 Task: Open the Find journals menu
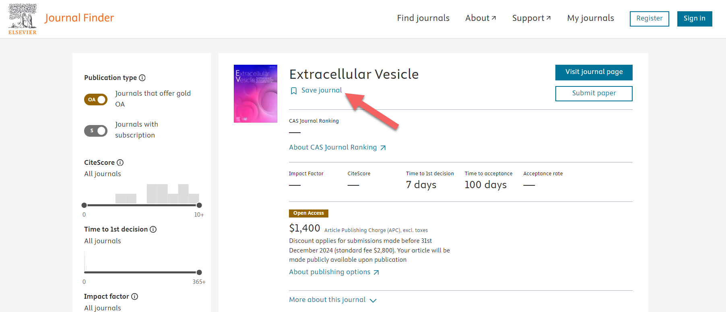click(x=423, y=18)
